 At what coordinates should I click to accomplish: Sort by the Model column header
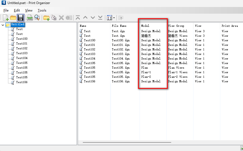point(145,26)
